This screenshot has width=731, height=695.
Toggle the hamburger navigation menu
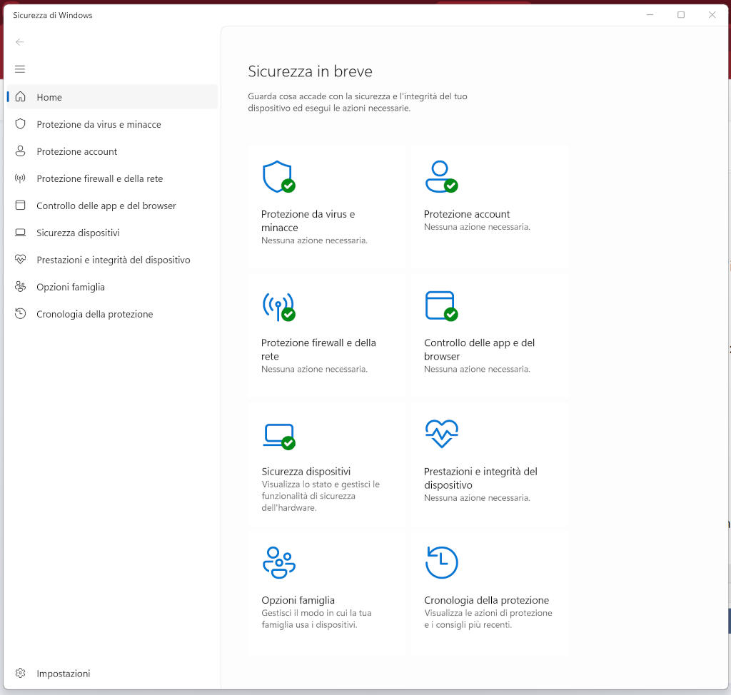pyautogui.click(x=19, y=69)
